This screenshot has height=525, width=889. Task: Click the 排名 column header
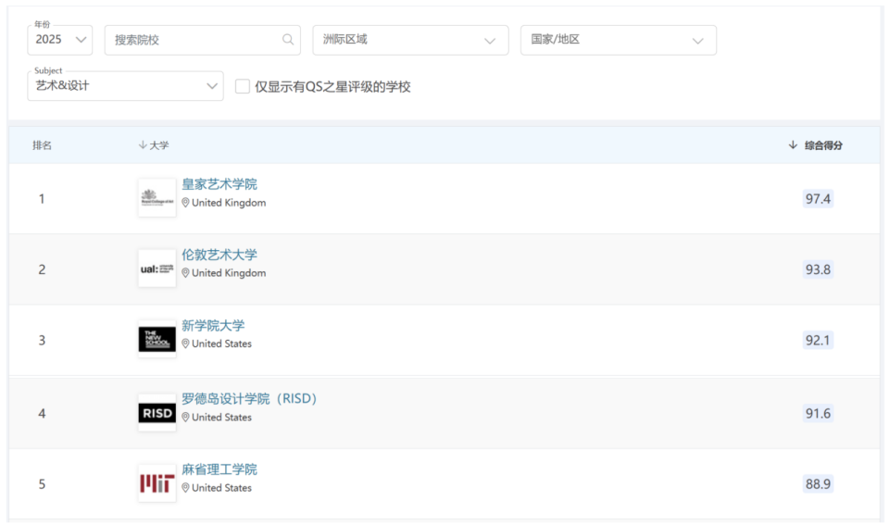coord(42,145)
